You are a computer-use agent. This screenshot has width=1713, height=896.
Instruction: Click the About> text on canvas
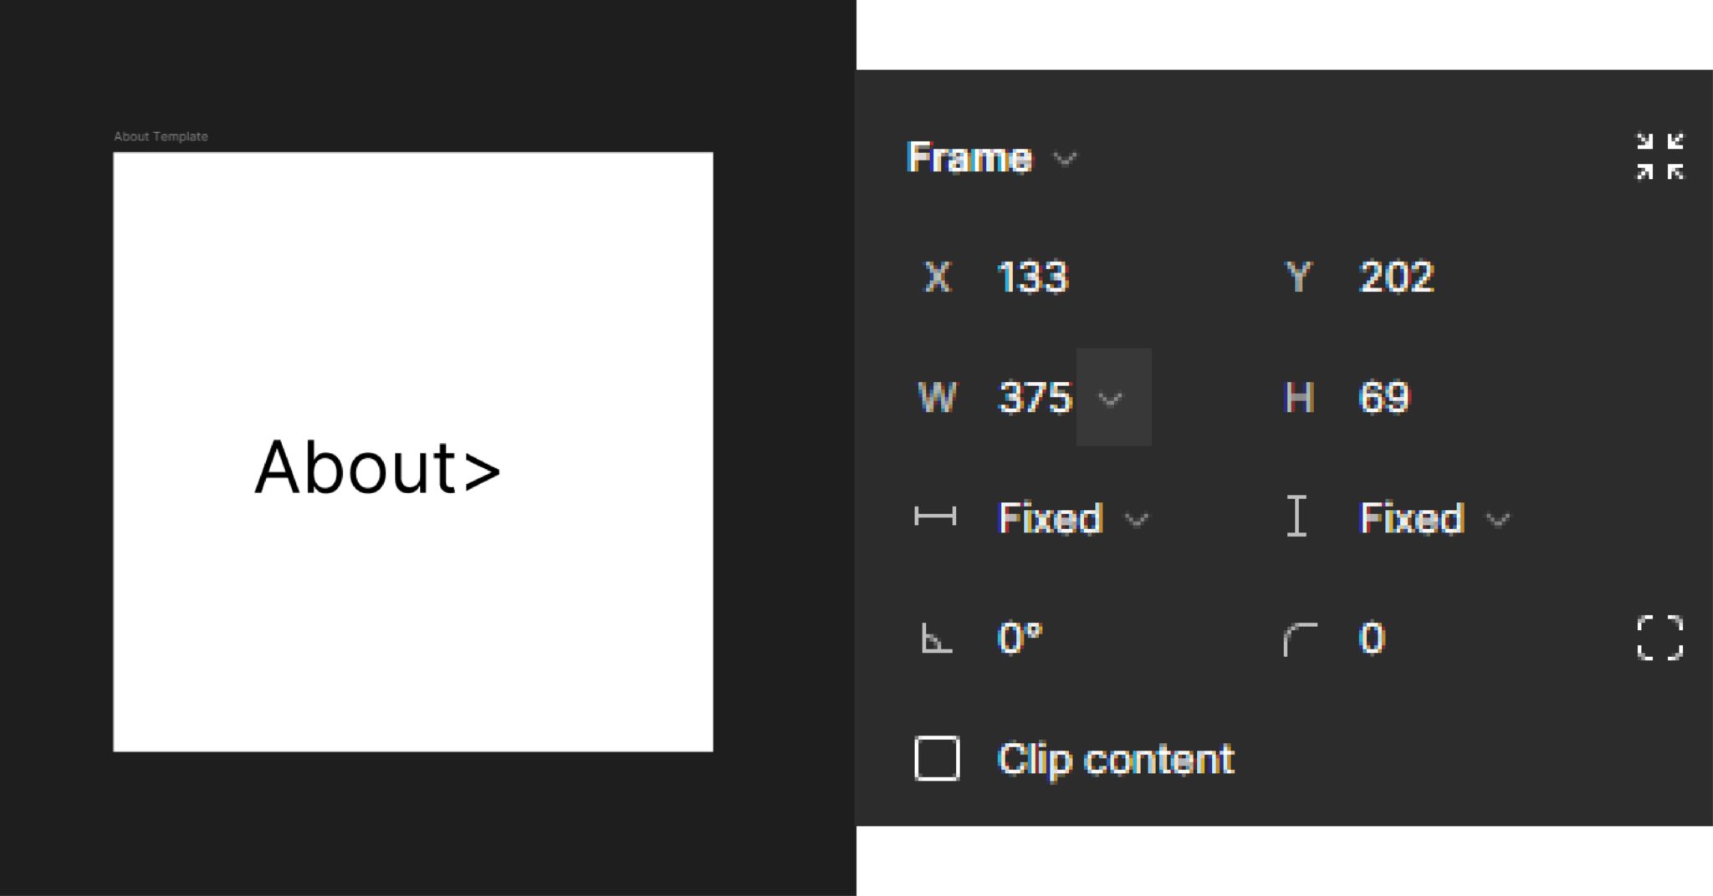click(x=378, y=469)
